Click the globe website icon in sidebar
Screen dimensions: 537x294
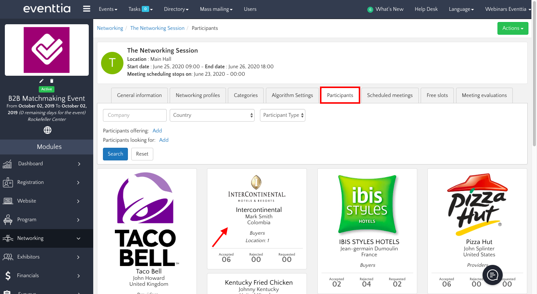coord(47,130)
